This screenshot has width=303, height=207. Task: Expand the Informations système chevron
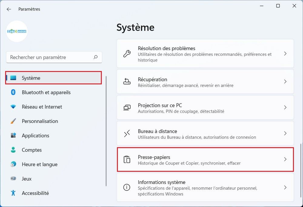(x=285, y=187)
